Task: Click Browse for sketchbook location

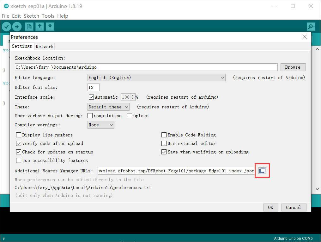Action: pos(293,67)
